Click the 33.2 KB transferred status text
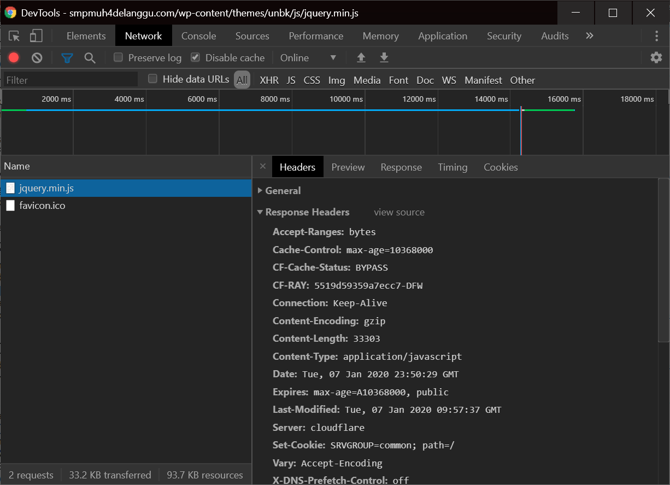Viewport: 670px width, 485px height. [x=110, y=475]
